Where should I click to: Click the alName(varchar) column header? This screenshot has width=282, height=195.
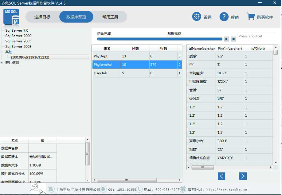click(201, 48)
